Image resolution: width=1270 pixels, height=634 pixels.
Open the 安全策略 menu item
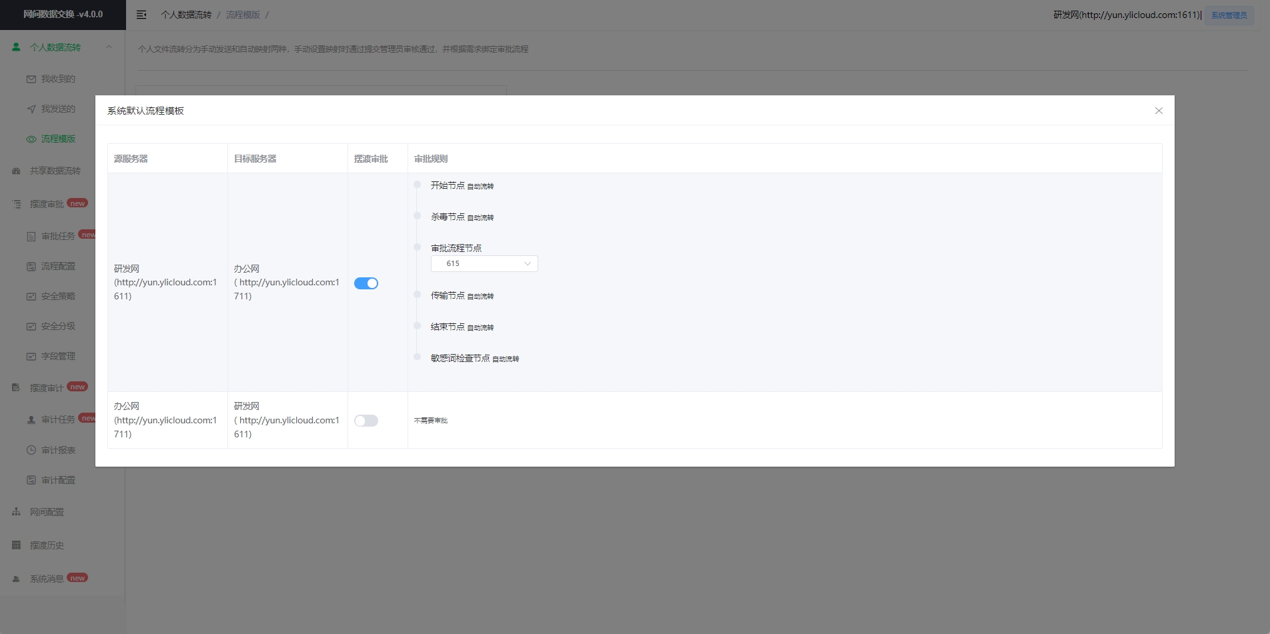58,297
